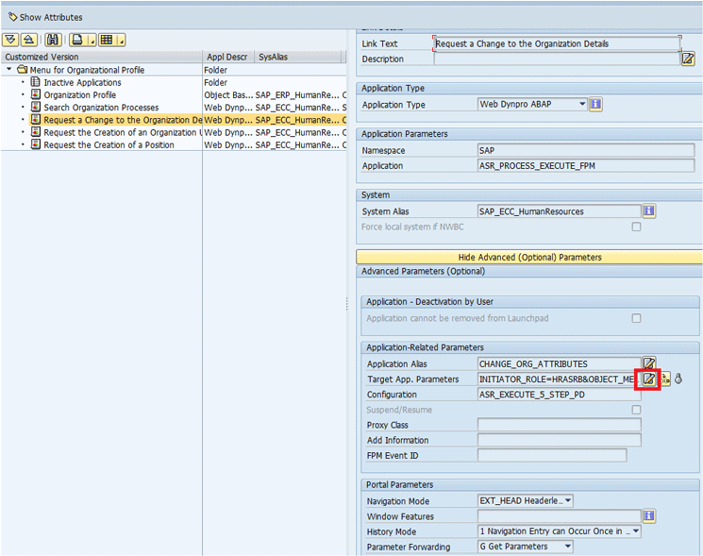Viewport: 703px width, 556px height.
Task: Click the Inactive Applications row icon
Action: 36,82
